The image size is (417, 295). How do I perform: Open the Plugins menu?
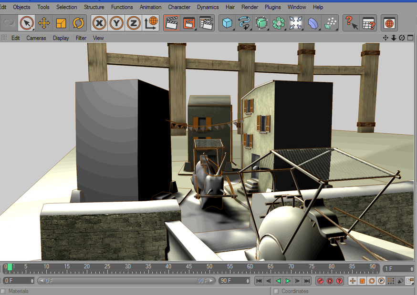pyautogui.click(x=272, y=7)
